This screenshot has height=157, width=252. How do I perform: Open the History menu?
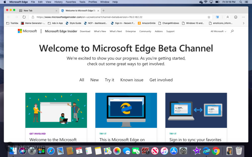[58, 2]
